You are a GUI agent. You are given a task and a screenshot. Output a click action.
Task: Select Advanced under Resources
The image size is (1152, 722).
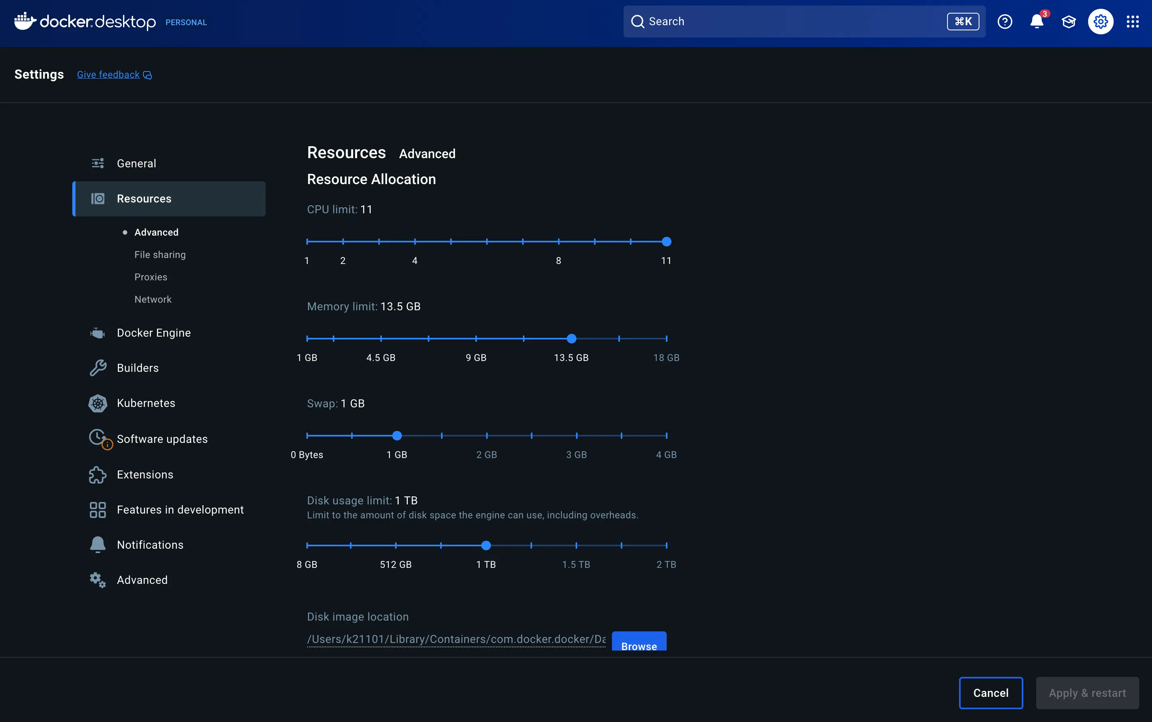pyautogui.click(x=156, y=232)
